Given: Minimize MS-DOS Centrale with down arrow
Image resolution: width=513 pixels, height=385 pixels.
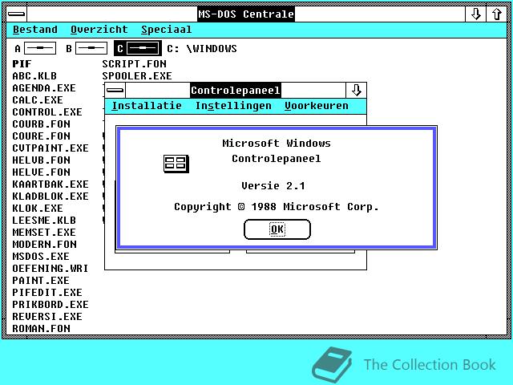Looking at the screenshot, I should coord(475,14).
